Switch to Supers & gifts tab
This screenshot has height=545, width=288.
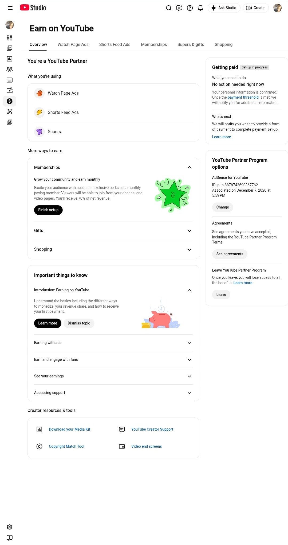tap(191, 45)
